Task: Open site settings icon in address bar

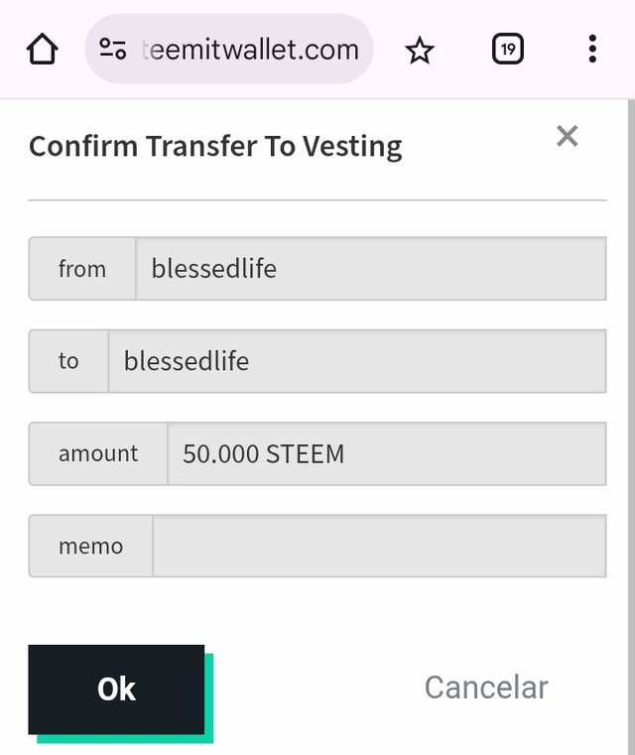Action: [113, 49]
